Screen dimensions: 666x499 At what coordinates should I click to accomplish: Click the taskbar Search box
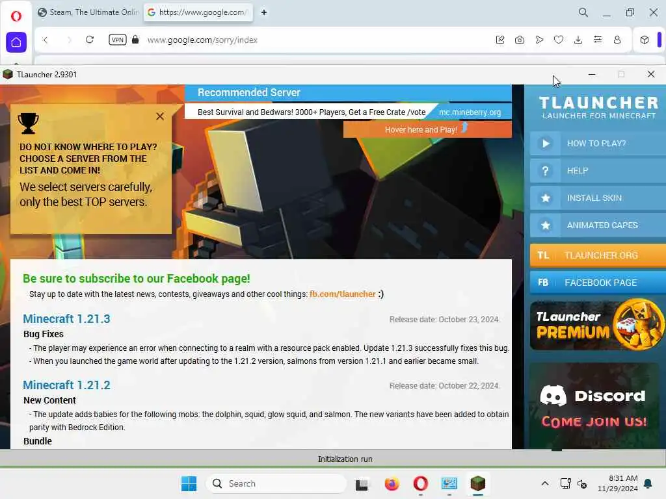point(276,483)
